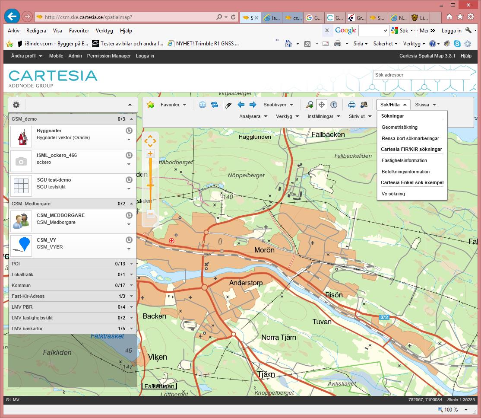The image size is (481, 418).
Task: Click the Sök adresser search field
Action: (421, 75)
